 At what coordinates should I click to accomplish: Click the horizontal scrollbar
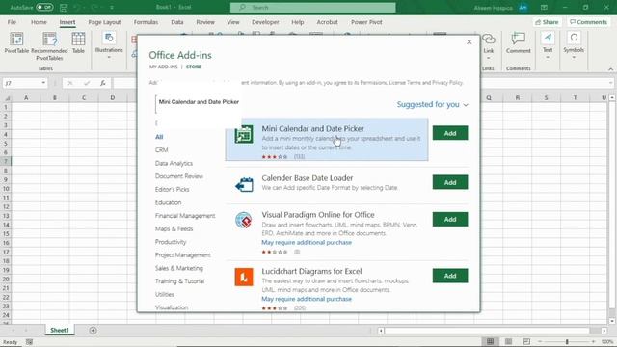coord(487,331)
